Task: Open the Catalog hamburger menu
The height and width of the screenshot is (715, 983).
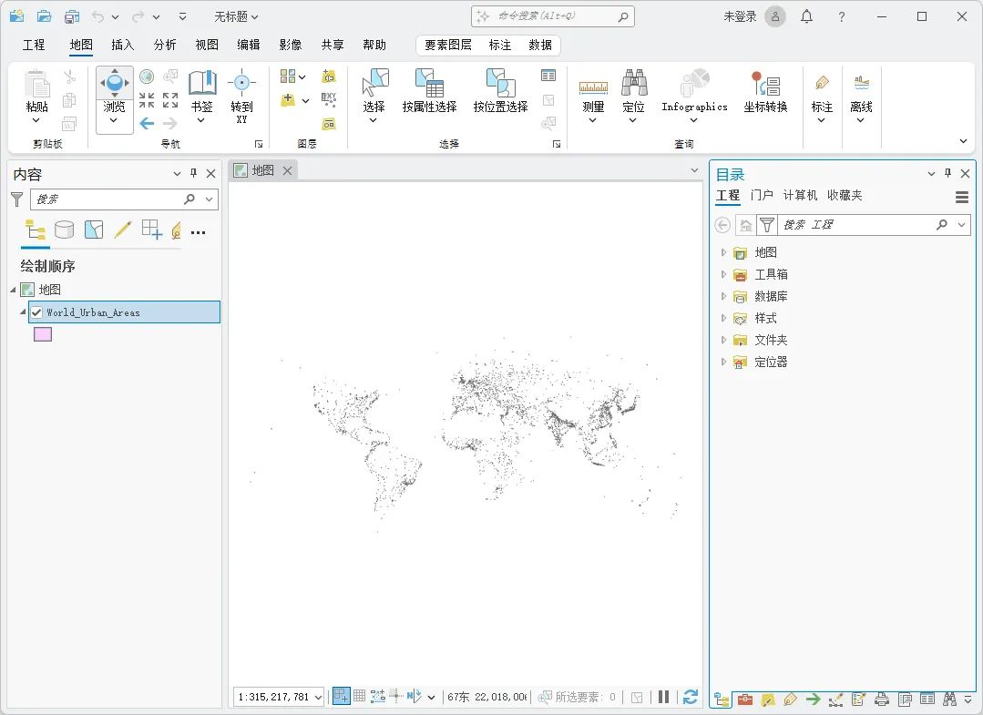Action: (x=962, y=198)
